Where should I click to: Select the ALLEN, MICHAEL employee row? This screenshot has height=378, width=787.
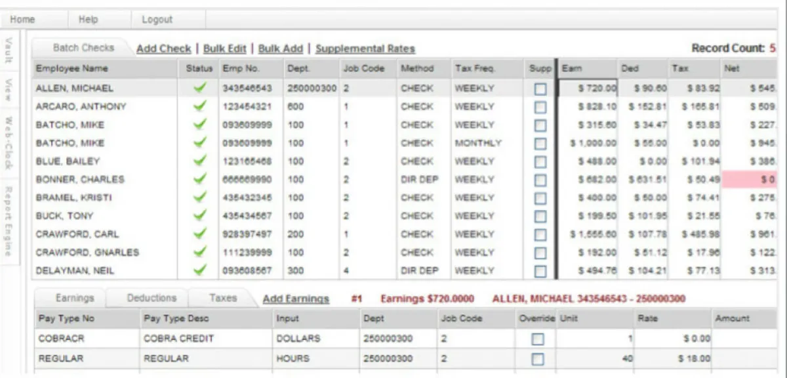coord(403,88)
